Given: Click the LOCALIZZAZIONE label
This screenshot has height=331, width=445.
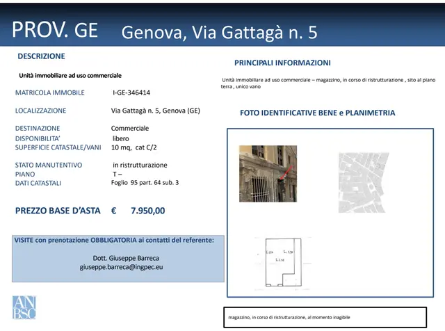Looking at the screenshot, I should coord(40,111).
